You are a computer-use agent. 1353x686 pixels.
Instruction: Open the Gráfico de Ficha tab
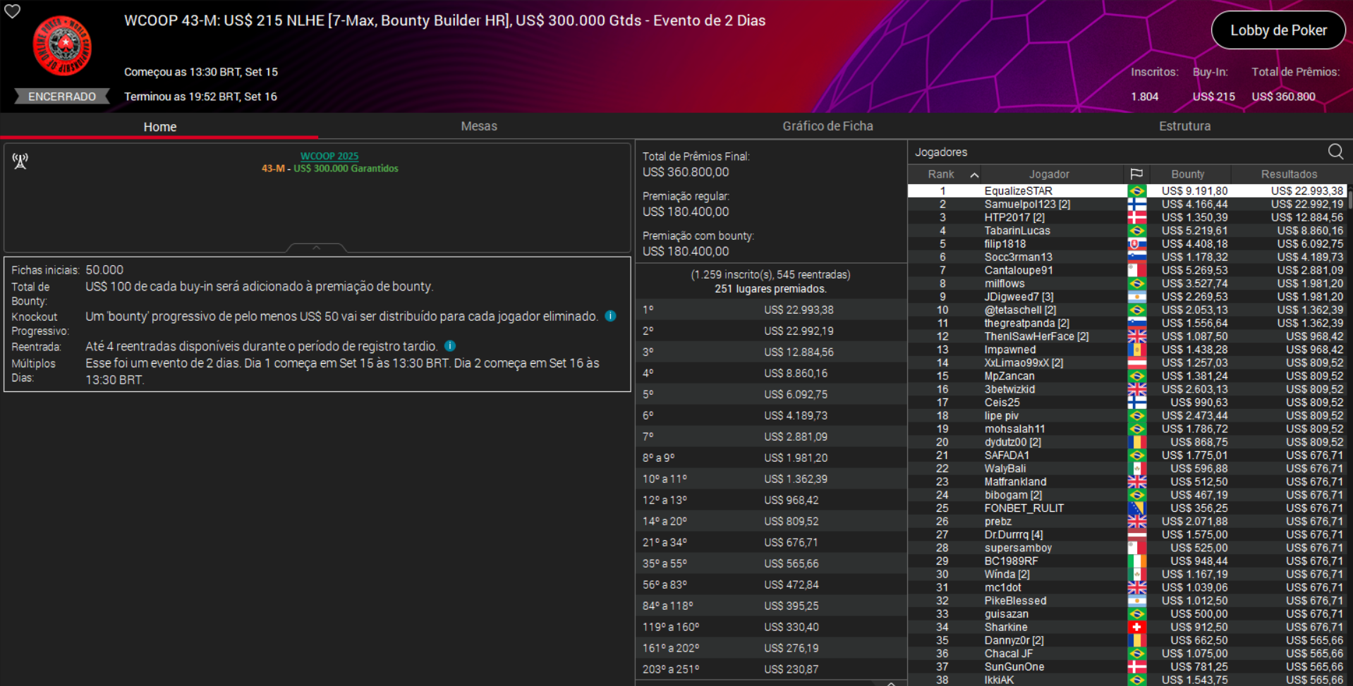(x=827, y=126)
